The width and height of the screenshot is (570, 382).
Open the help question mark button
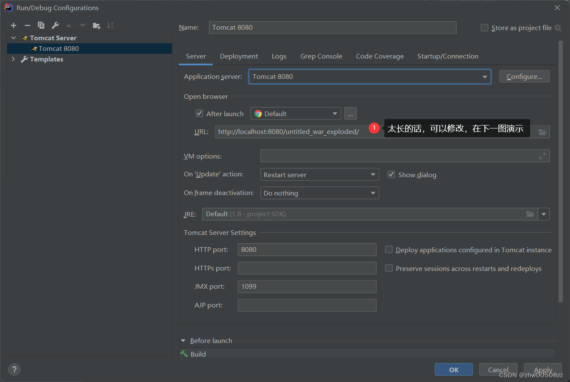pos(14,369)
